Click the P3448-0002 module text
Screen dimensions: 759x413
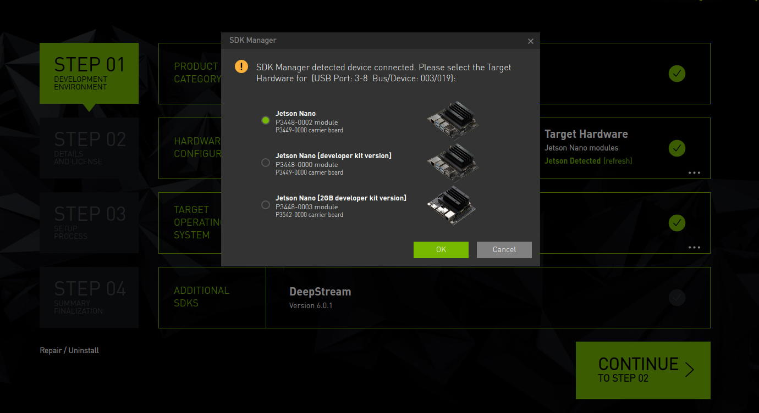tap(306, 122)
